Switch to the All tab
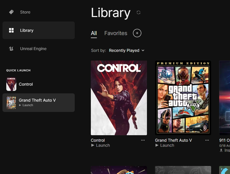The image size is (230, 174). coord(94,33)
